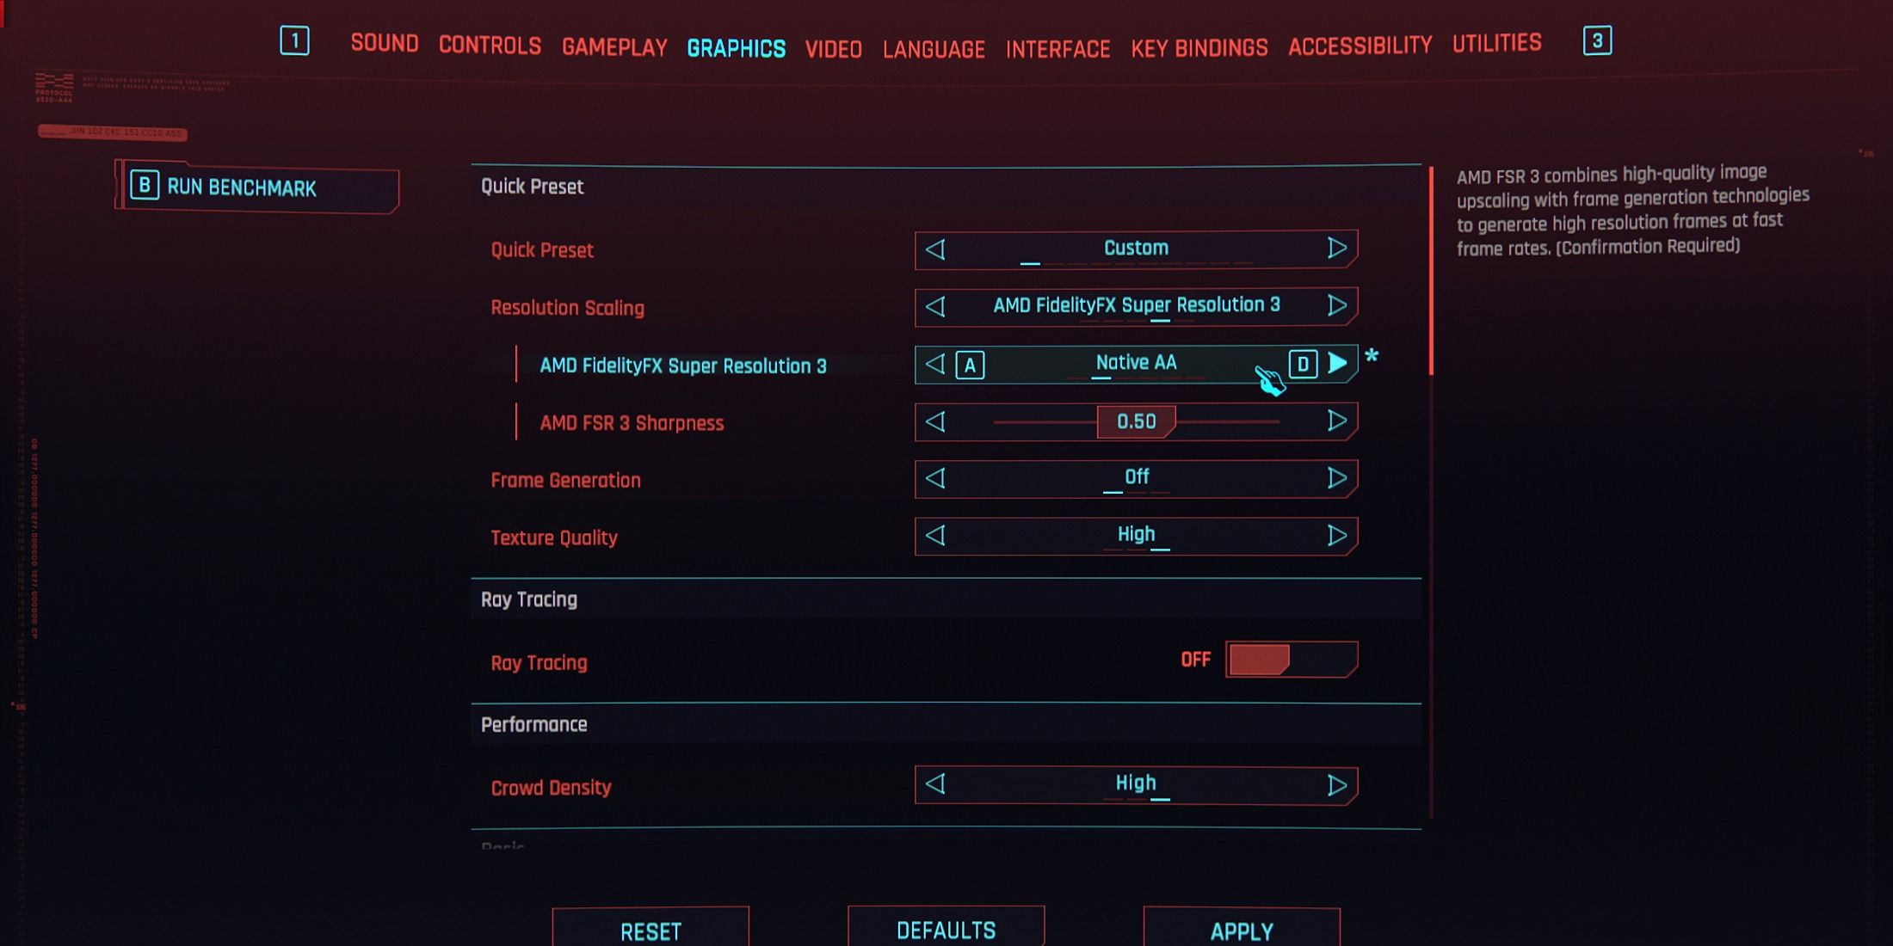This screenshot has width=1893, height=946.
Task: Click the A button icon for FSR 3 quality
Action: 965,363
